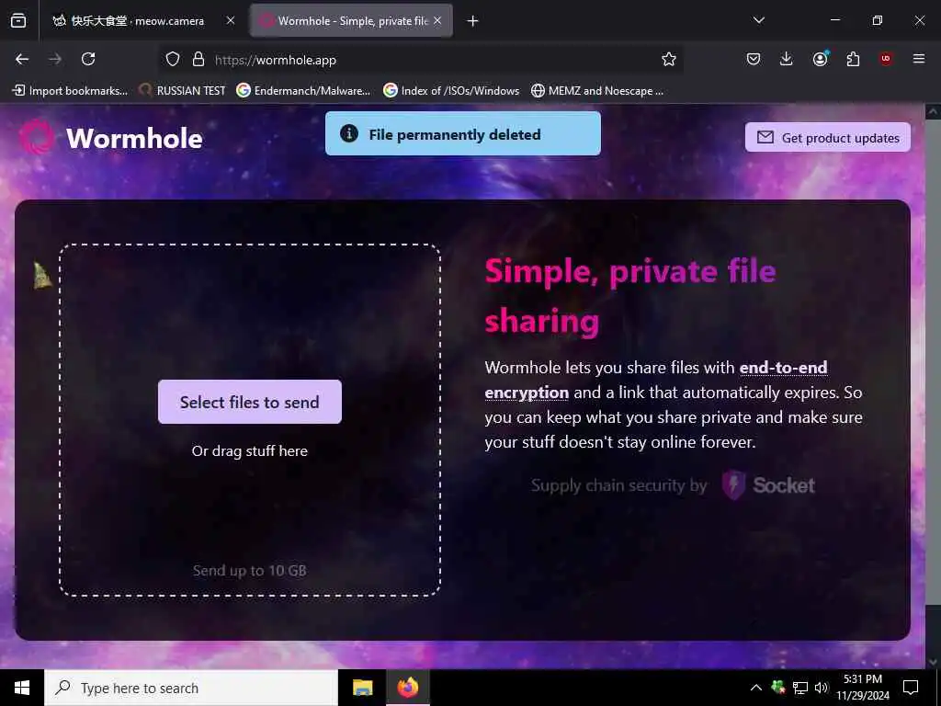Click the File permanently deleted notification

tap(463, 134)
